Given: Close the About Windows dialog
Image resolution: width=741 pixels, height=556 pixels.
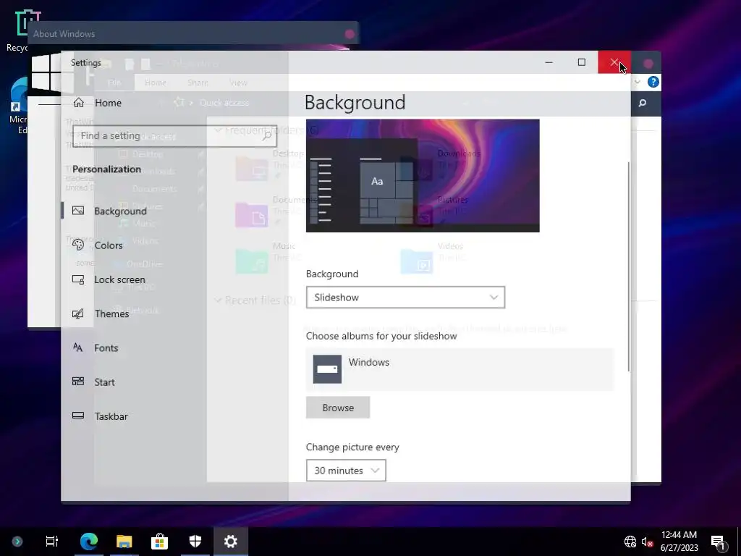Looking at the screenshot, I should (350, 34).
